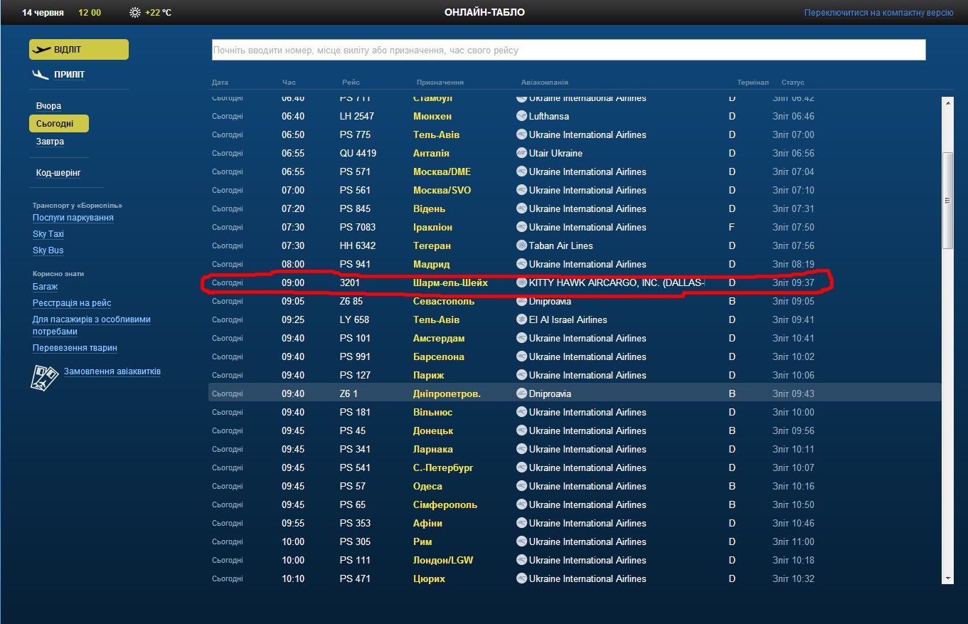Screen dimensions: 968x624
Task: Switch to the ВІДЛІТ departures tab
Action: (79, 50)
